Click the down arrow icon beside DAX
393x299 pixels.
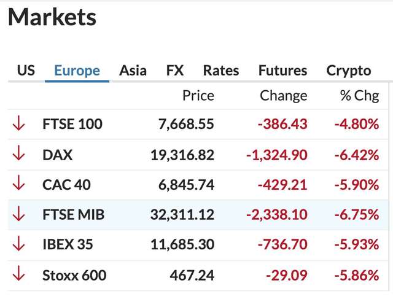point(18,155)
